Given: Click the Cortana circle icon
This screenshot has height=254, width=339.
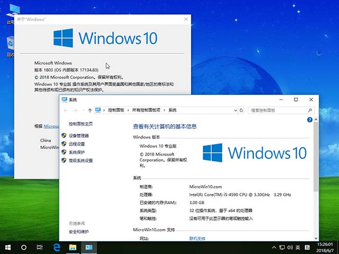Looking at the screenshot, I should [24, 247].
